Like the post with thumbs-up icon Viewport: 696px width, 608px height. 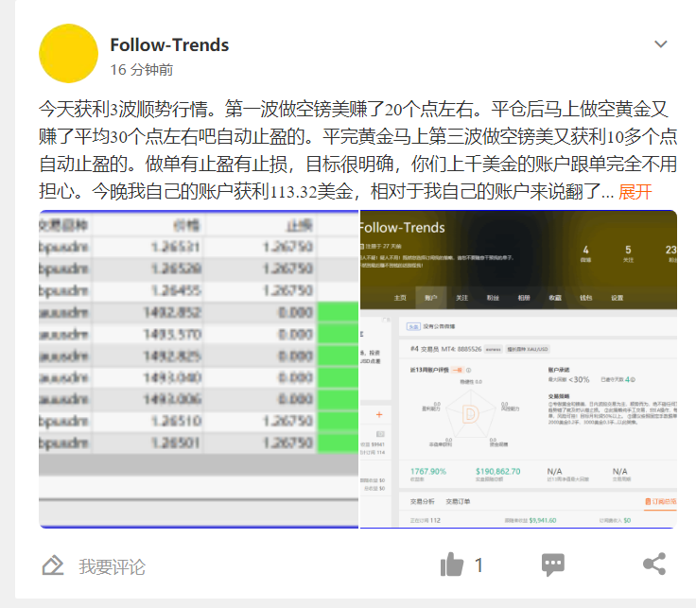pyautogui.click(x=451, y=565)
